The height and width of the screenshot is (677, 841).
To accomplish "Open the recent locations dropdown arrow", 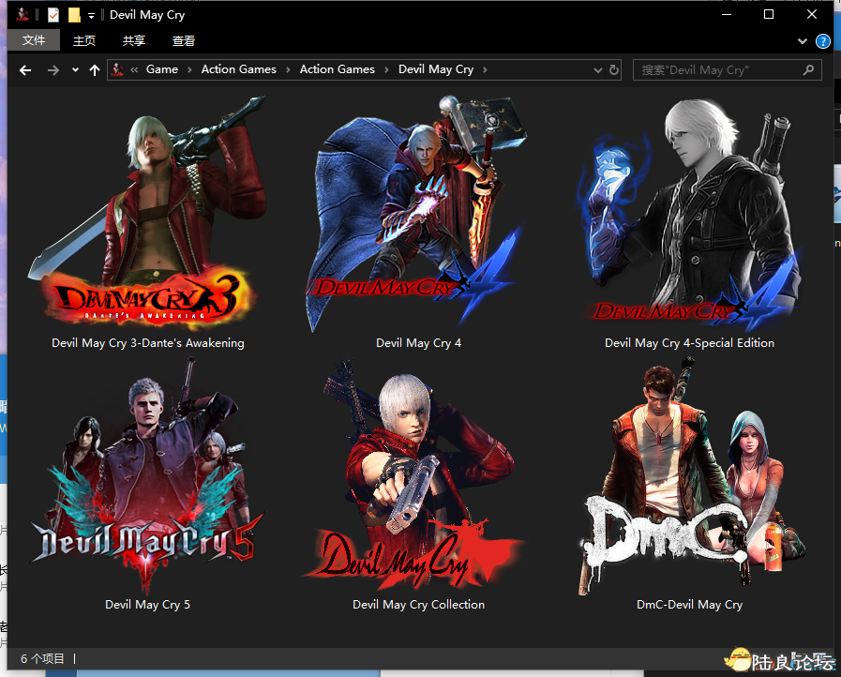I will click(75, 70).
